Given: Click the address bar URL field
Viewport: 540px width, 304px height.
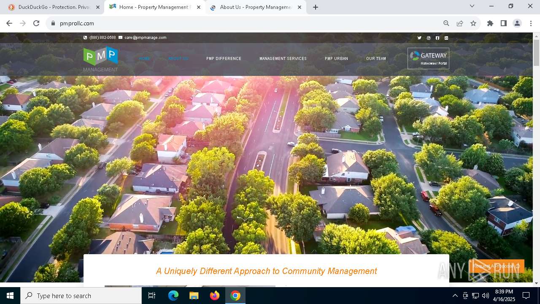Looking at the screenshot, I should click(245, 23).
